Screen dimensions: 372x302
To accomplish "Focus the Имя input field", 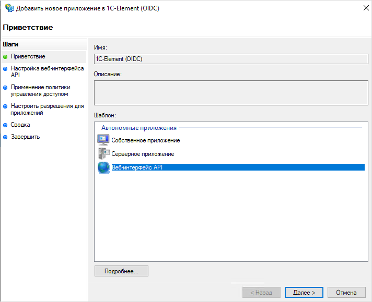I will click(231, 59).
